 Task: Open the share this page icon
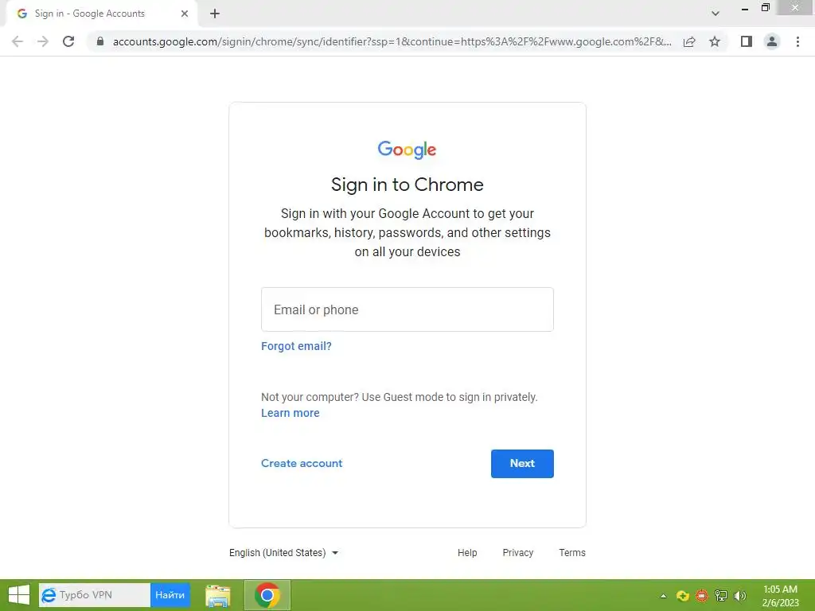click(x=689, y=41)
